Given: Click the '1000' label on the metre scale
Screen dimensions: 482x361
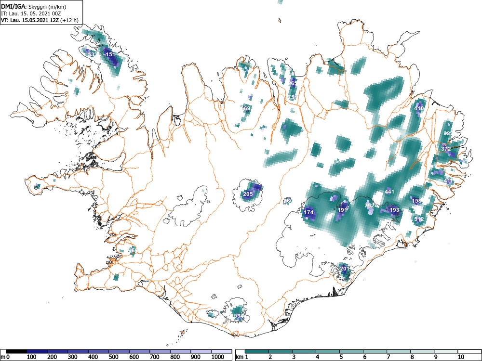Looking at the screenshot, I should 218,357.
